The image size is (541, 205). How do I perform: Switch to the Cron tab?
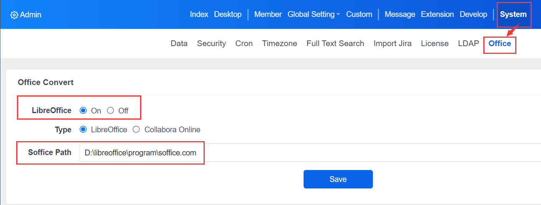[x=244, y=43]
